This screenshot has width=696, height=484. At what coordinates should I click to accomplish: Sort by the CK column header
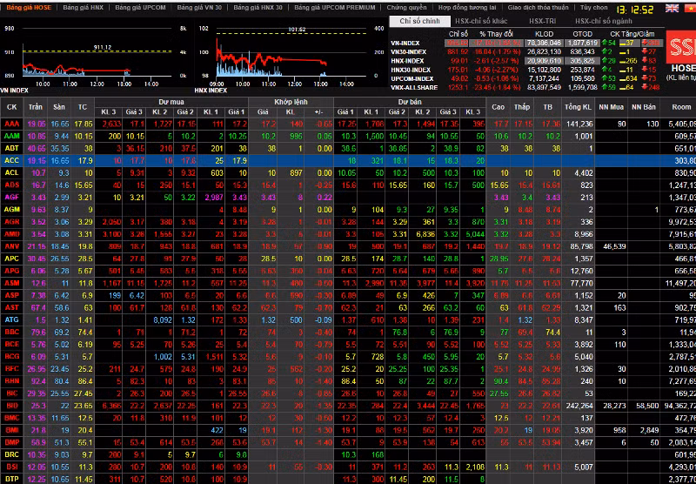coord(11,106)
